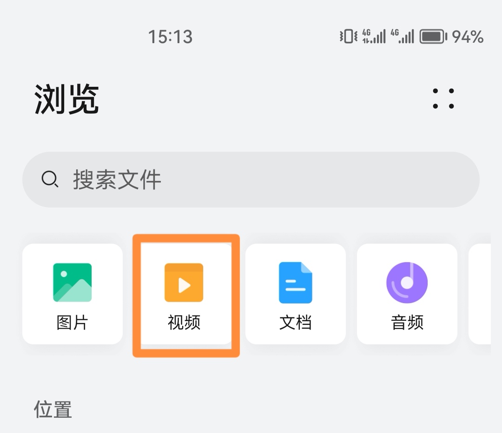Image resolution: width=502 pixels, height=433 pixels.
Task: Click the magnifier icon in the search bar
Action: tap(50, 180)
